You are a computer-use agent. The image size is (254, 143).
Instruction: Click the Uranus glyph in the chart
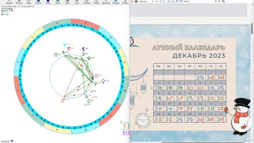[69, 48]
